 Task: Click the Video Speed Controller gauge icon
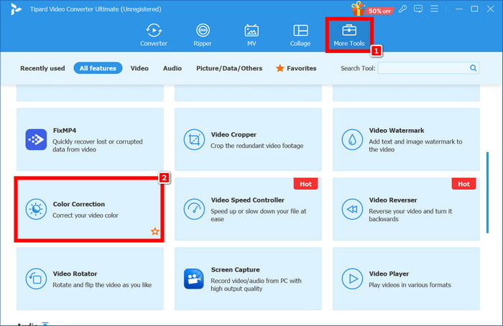coord(194,209)
